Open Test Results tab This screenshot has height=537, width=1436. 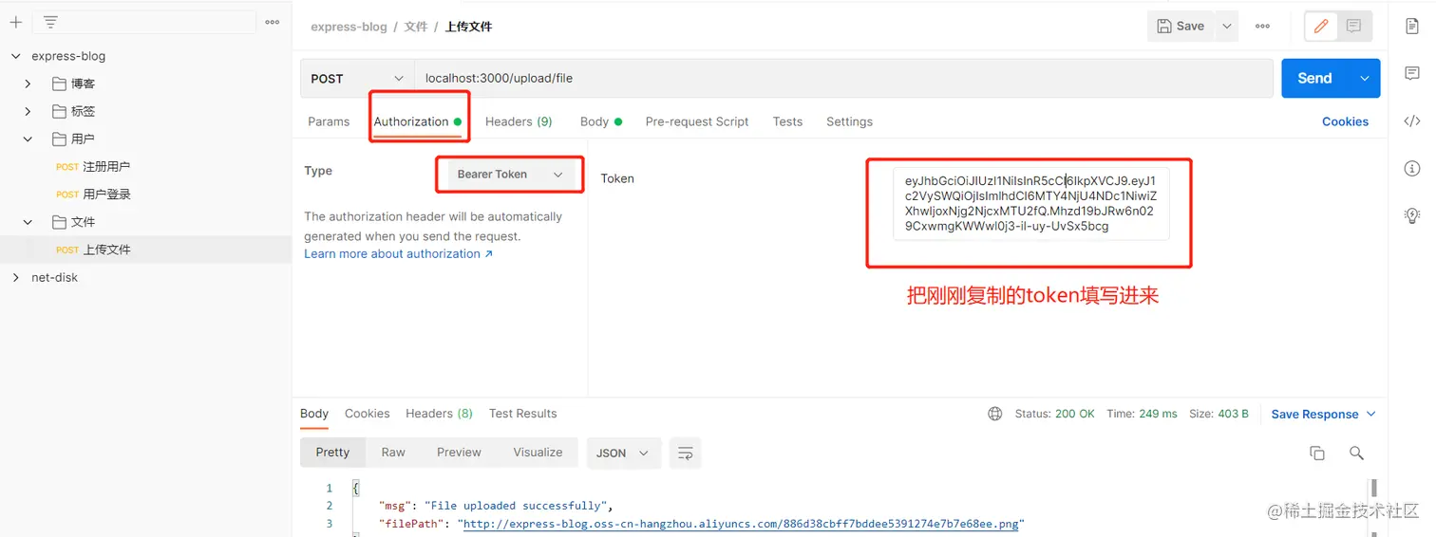point(522,414)
